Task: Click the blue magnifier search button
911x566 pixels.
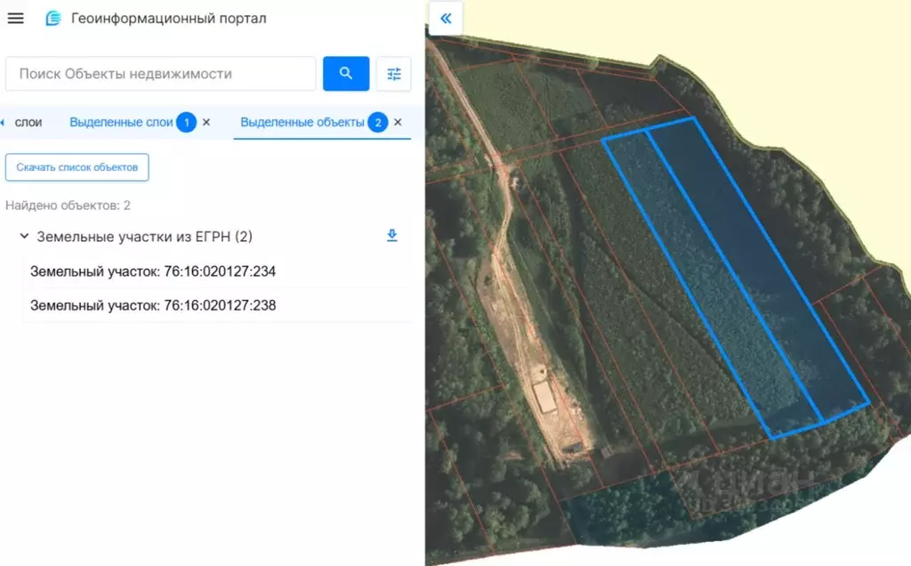Action: click(346, 73)
